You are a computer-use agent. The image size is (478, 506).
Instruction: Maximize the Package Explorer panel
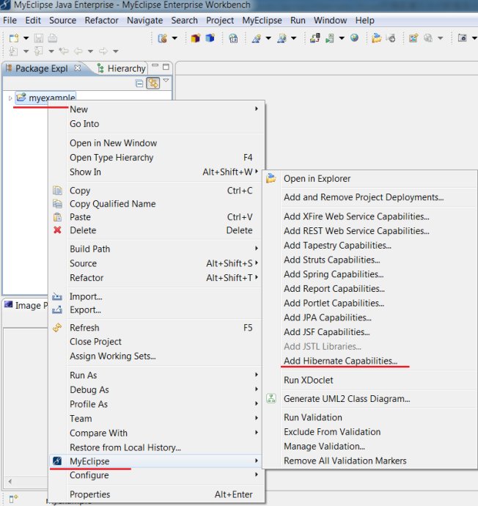(166, 67)
